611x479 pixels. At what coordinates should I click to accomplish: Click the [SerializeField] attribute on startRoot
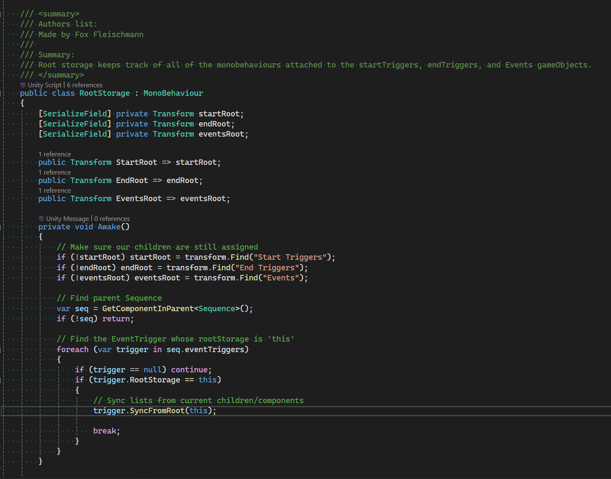(74, 113)
